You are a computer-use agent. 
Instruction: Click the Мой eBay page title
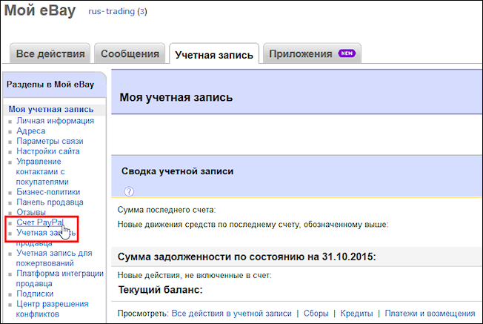40,10
